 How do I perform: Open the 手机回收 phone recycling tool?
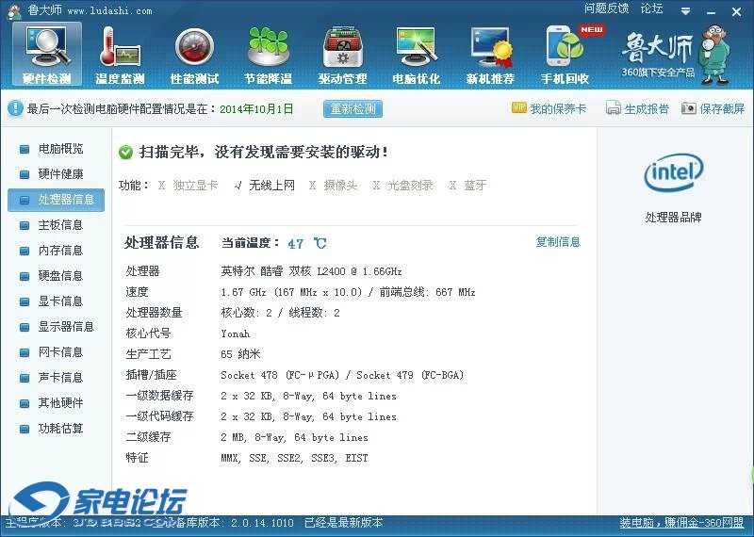[x=565, y=56]
